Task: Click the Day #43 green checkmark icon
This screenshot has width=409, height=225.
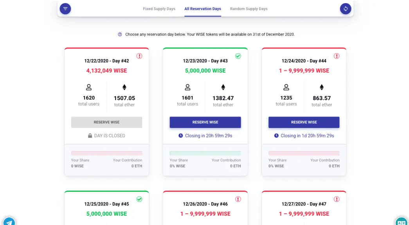Action: tap(238, 56)
